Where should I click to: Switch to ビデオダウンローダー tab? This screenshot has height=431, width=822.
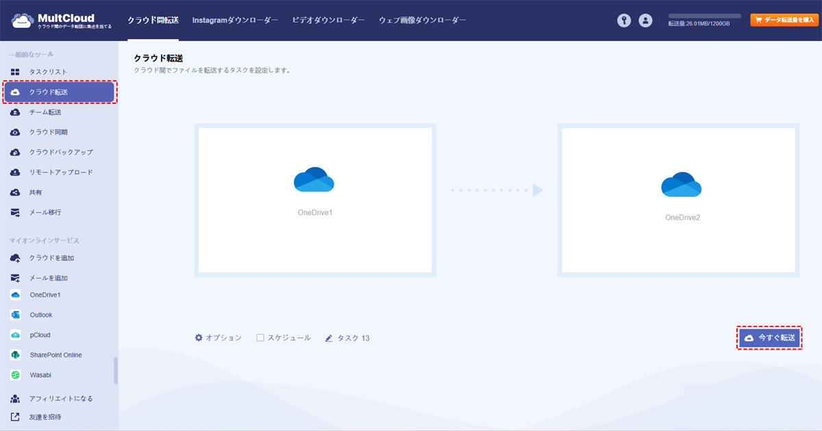pyautogui.click(x=328, y=21)
